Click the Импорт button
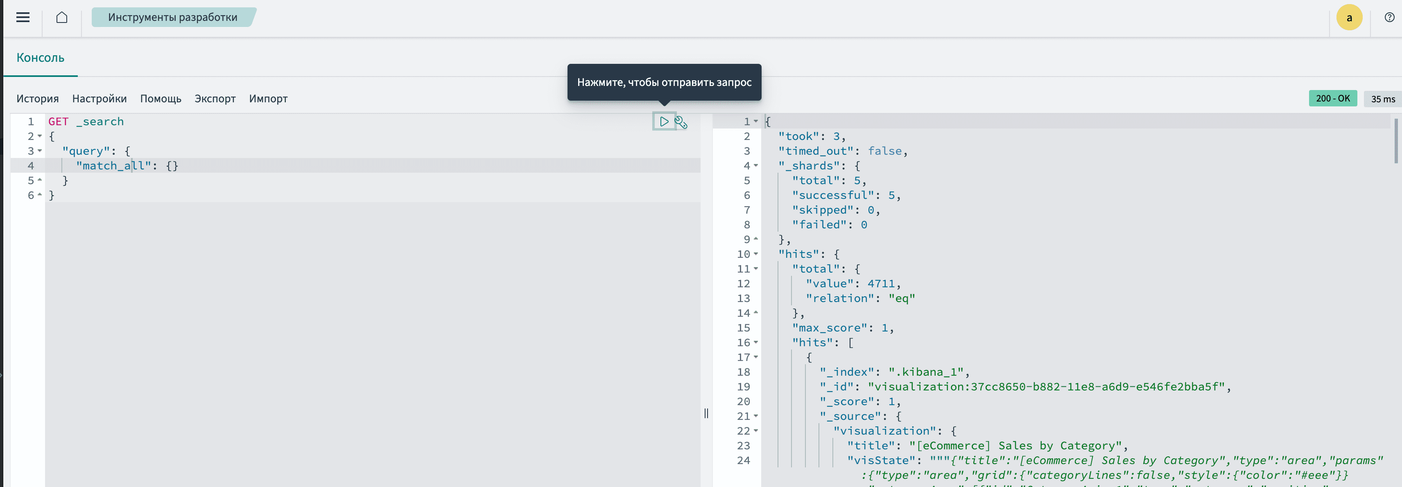Image resolution: width=1402 pixels, height=487 pixels. click(x=268, y=99)
